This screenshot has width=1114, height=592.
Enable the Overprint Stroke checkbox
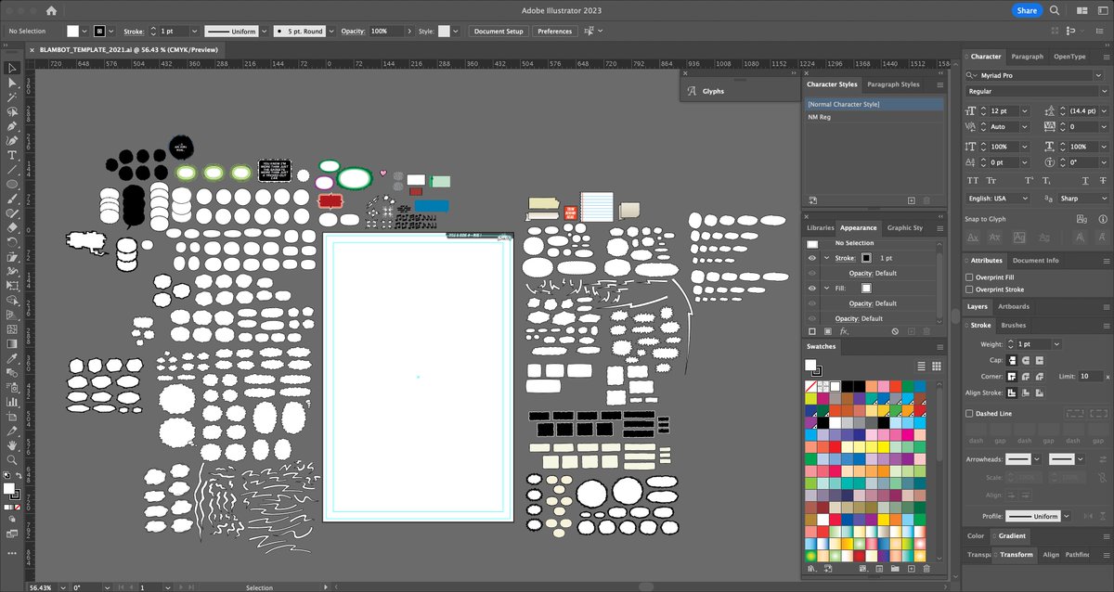click(x=970, y=290)
